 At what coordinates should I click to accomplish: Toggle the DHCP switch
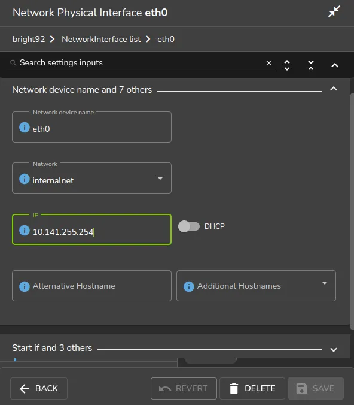(189, 226)
